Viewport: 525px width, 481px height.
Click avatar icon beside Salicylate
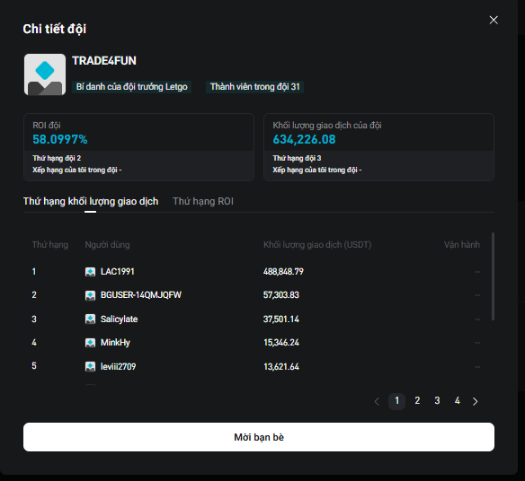90,319
